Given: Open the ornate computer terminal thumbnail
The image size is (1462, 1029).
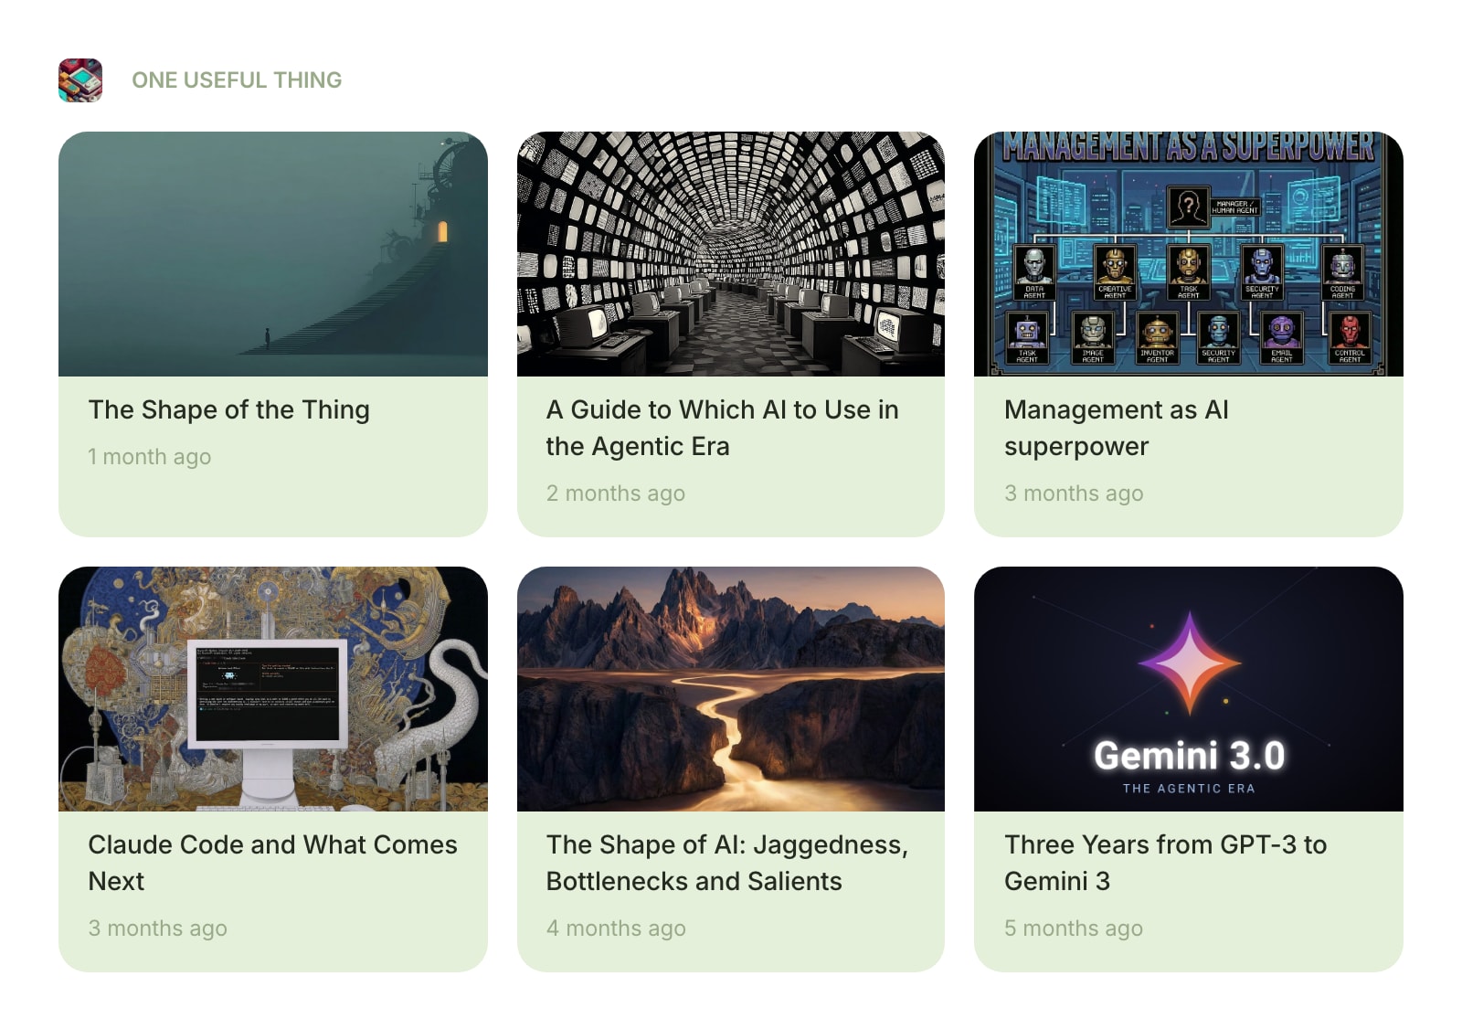Looking at the screenshot, I should click(x=273, y=689).
